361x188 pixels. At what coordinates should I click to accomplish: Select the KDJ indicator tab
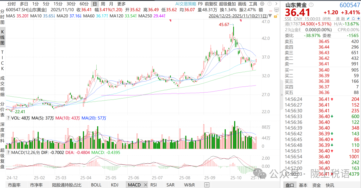115,184
